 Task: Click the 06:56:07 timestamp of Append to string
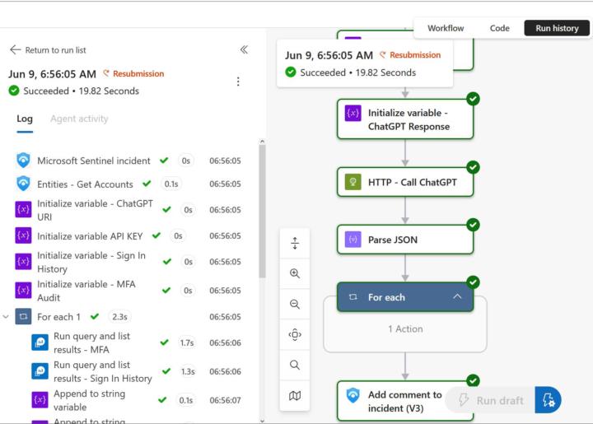[x=225, y=400]
